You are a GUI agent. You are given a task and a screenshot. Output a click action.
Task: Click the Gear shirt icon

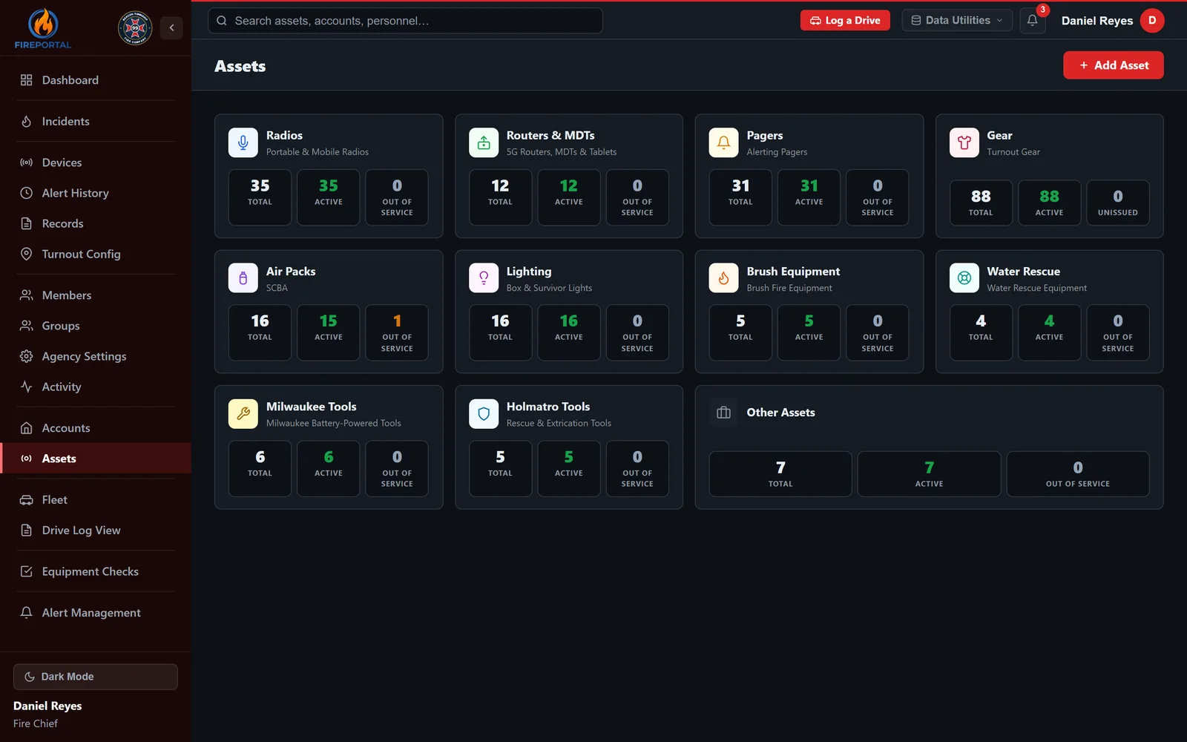pos(964,142)
